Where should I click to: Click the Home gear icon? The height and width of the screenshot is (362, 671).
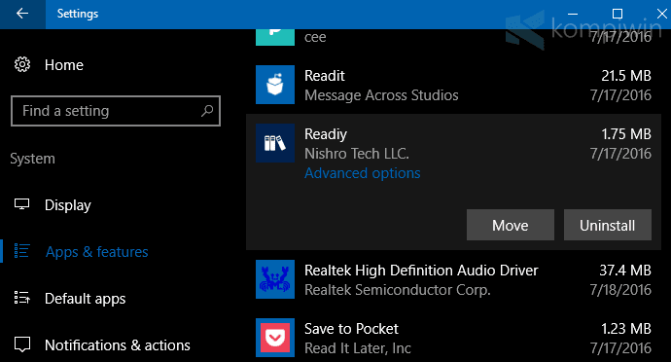22,64
